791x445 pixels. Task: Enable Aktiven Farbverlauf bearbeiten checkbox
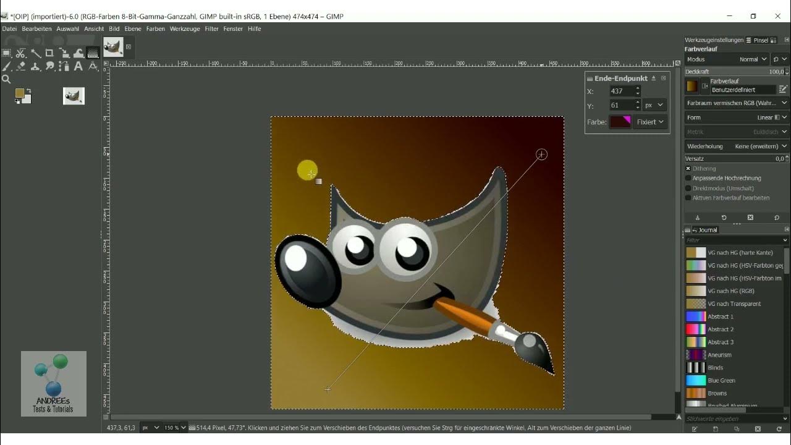[x=688, y=198]
